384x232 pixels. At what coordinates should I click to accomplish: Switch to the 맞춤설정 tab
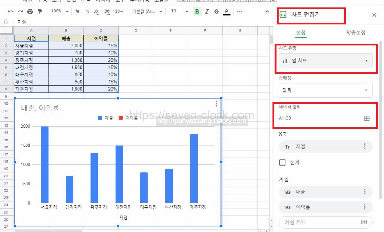(x=355, y=33)
